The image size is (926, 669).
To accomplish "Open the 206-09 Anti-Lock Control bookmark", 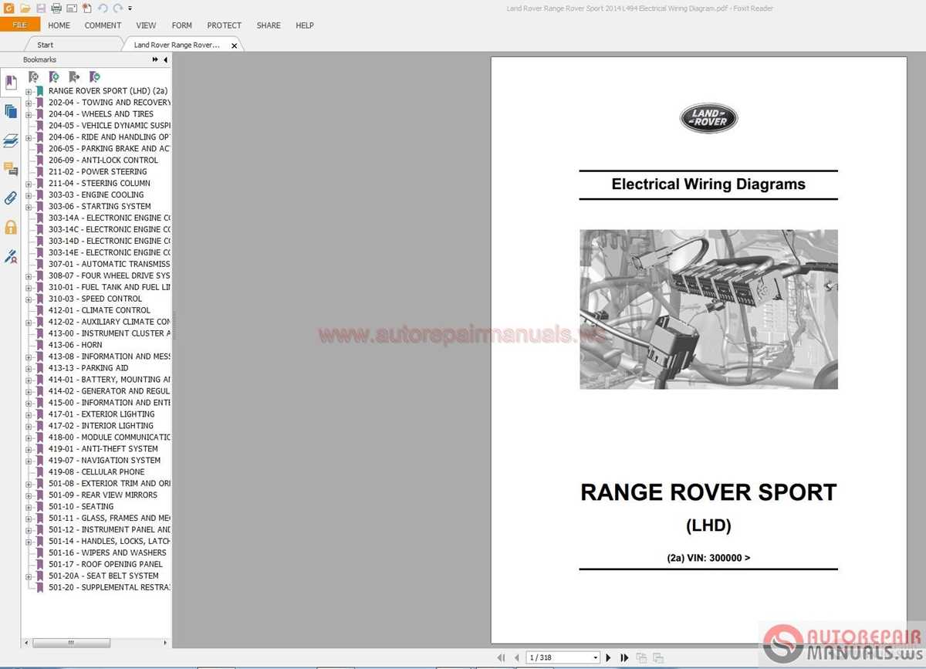I will pos(103,160).
